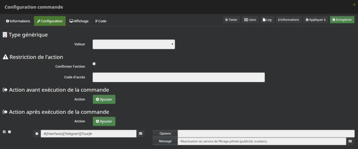Image resolution: width=358 pixels, height=149 pixels.
Task: Focus the Options input field
Action: click(x=266, y=134)
